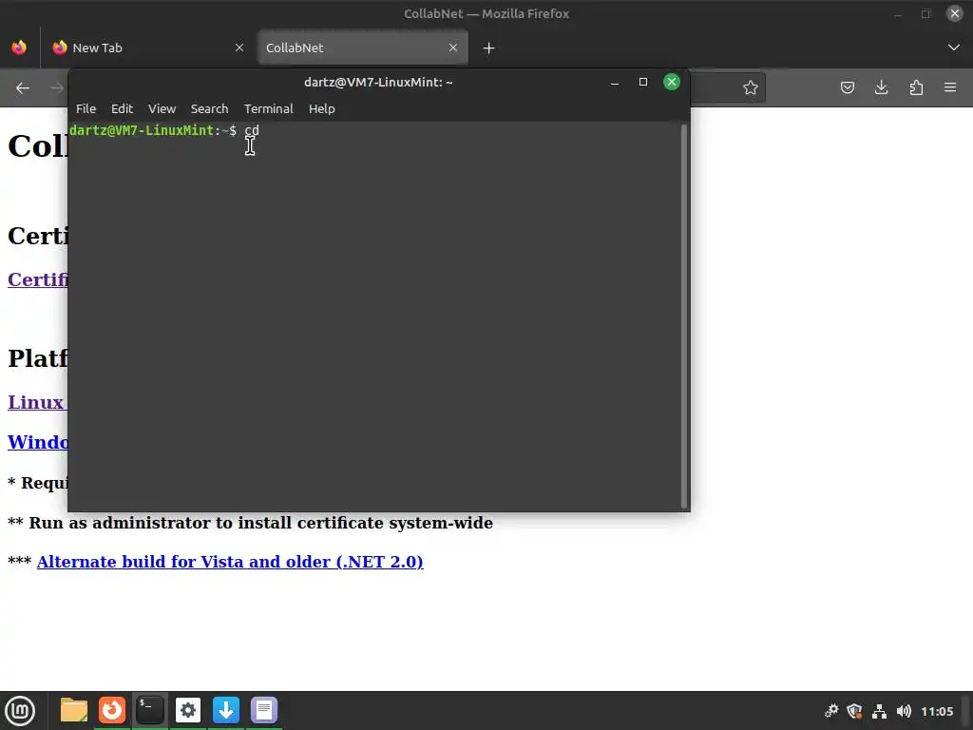Open the terminal Edit menu
Image resolution: width=973 pixels, height=730 pixels.
tap(122, 108)
